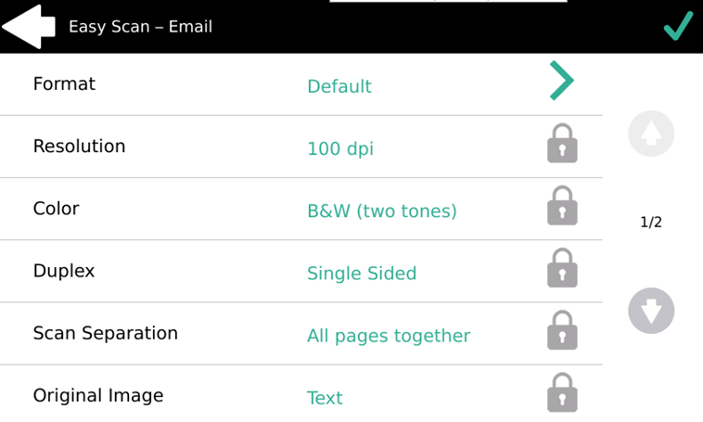Select the Scan Separation row label
This screenshot has width=703, height=422.
(106, 333)
